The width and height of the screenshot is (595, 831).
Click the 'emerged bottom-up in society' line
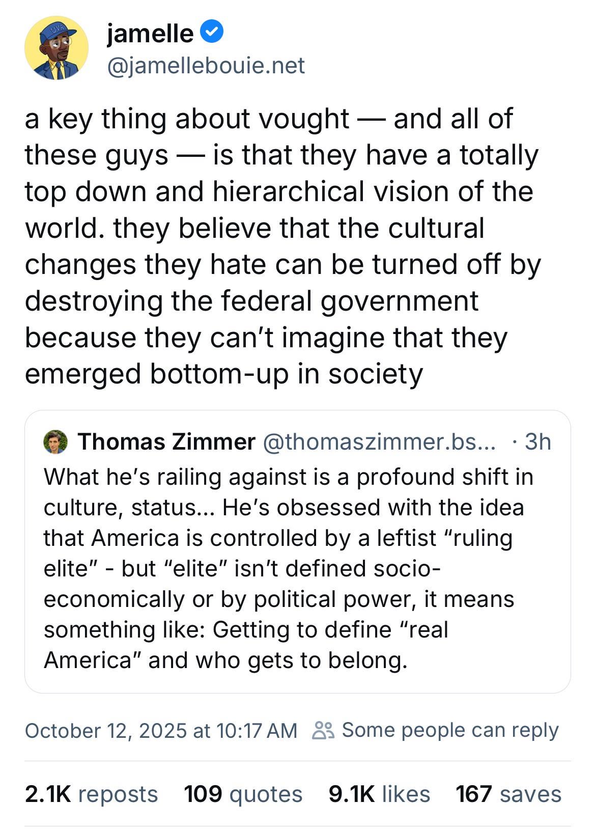(224, 374)
